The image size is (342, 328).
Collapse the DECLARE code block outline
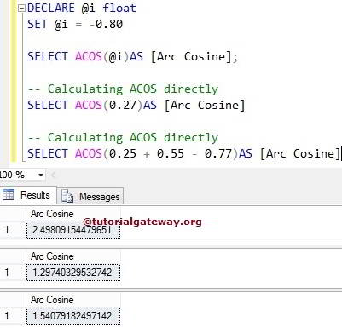pyautogui.click(x=21, y=9)
